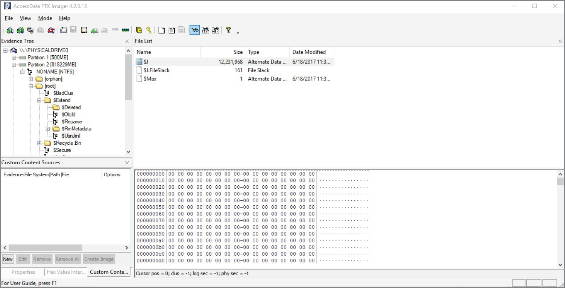Viewport: 565px width, 288px height.
Task: Click the Verify Drive/Image icon
Action: (115, 30)
